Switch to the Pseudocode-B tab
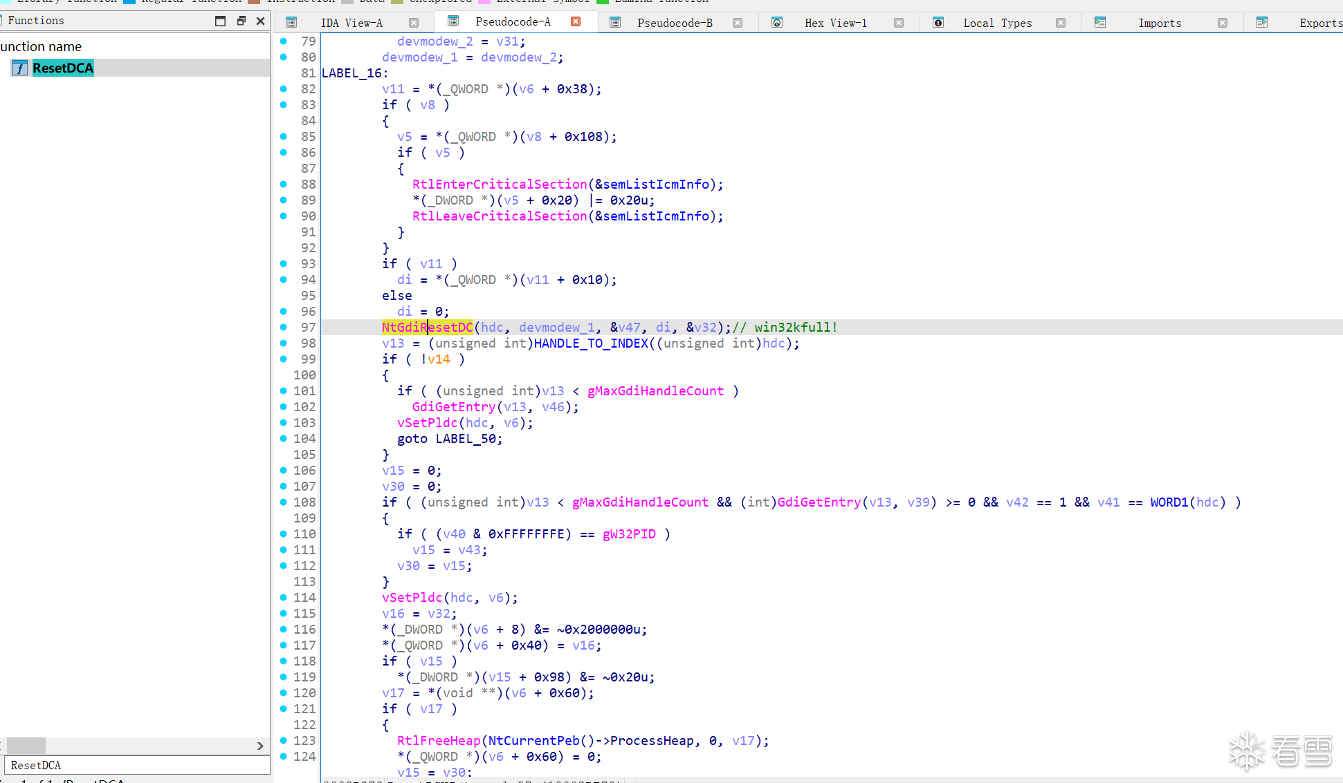Image resolution: width=1343 pixels, height=783 pixels. coord(675,23)
